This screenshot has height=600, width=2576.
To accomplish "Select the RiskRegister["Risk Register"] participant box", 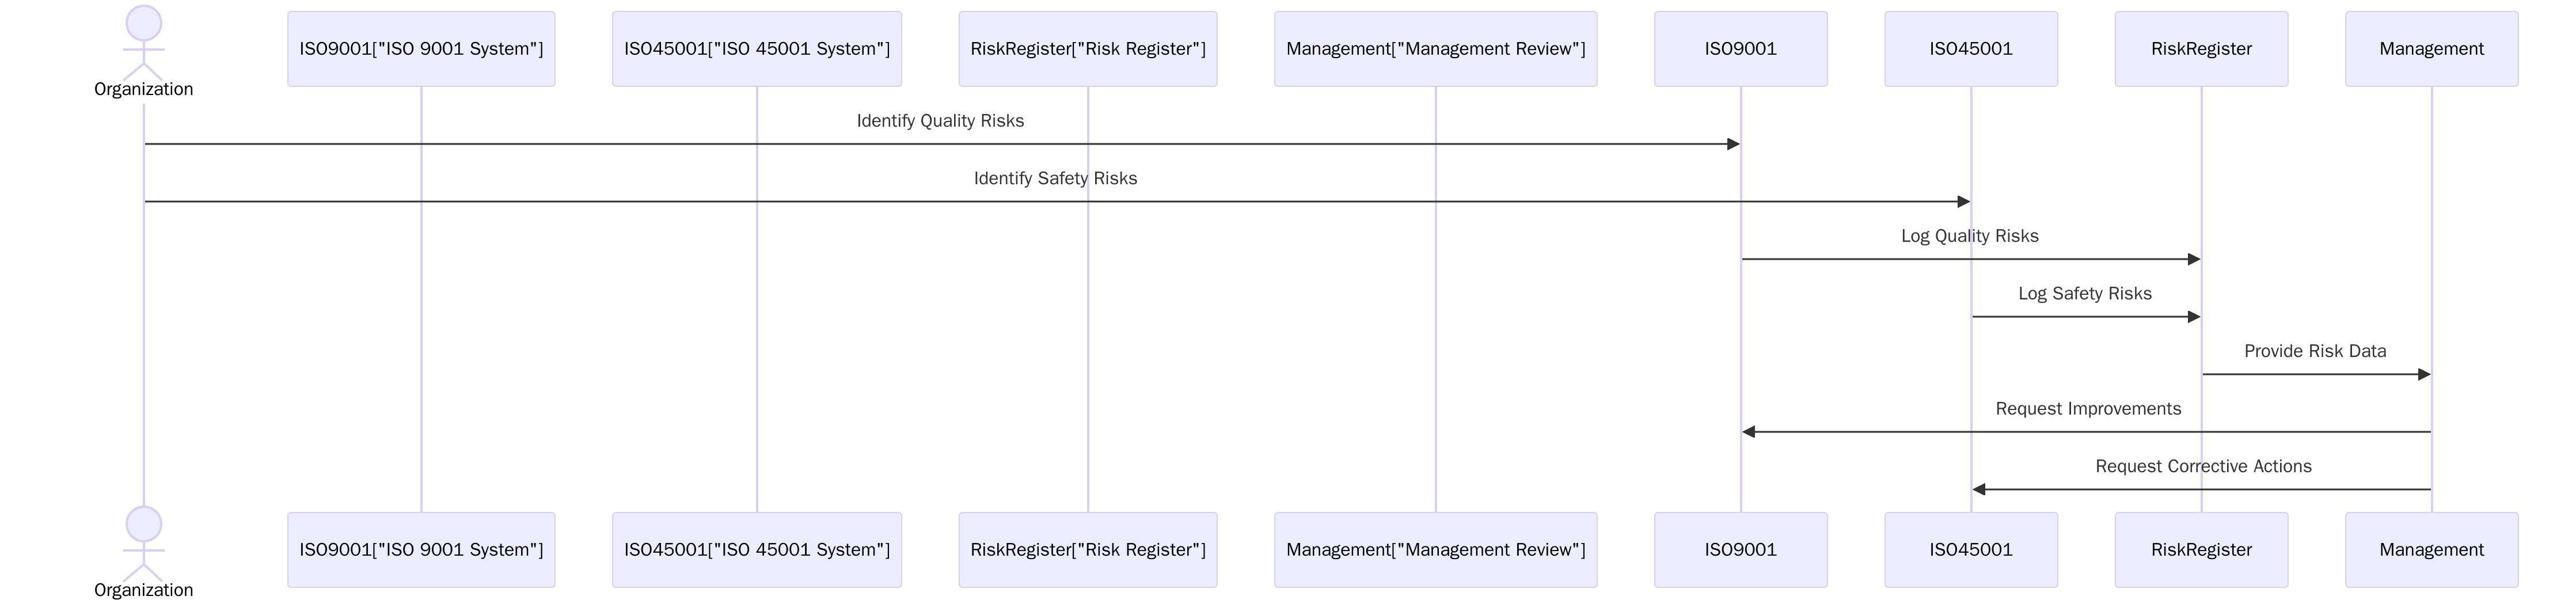I will [x=1087, y=47].
